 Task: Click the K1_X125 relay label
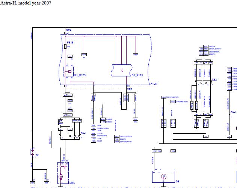[80, 75]
